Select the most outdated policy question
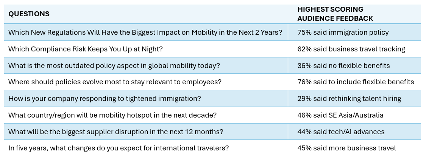426x161 pixels. 114,66
